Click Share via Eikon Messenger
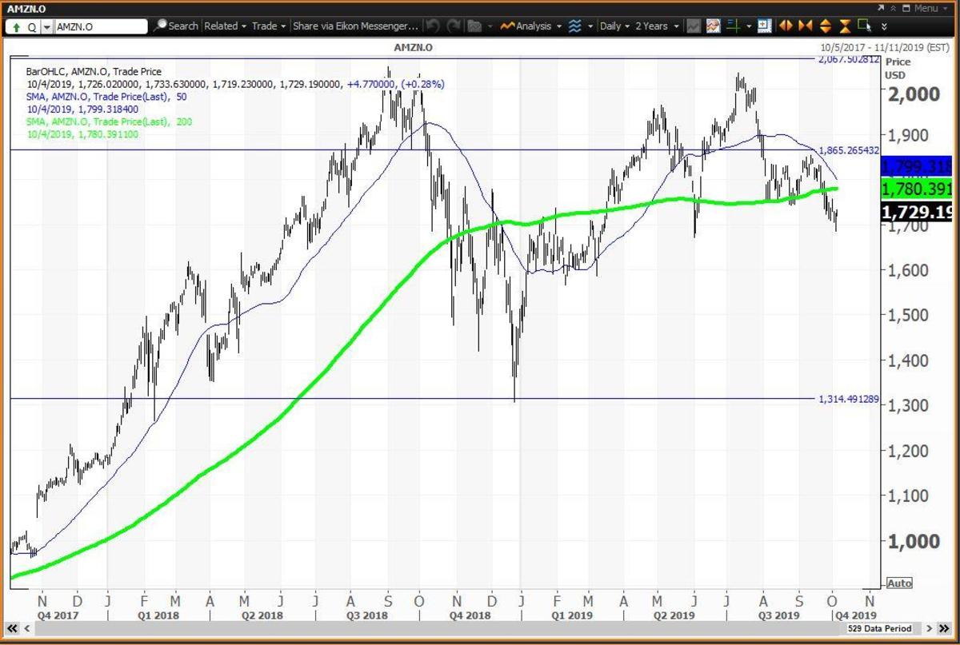 coord(354,26)
